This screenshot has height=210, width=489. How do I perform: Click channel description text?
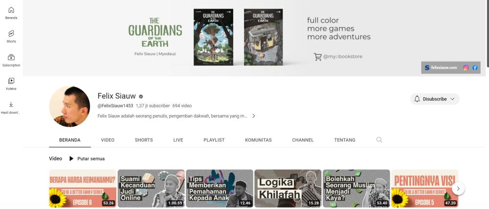[173, 116]
